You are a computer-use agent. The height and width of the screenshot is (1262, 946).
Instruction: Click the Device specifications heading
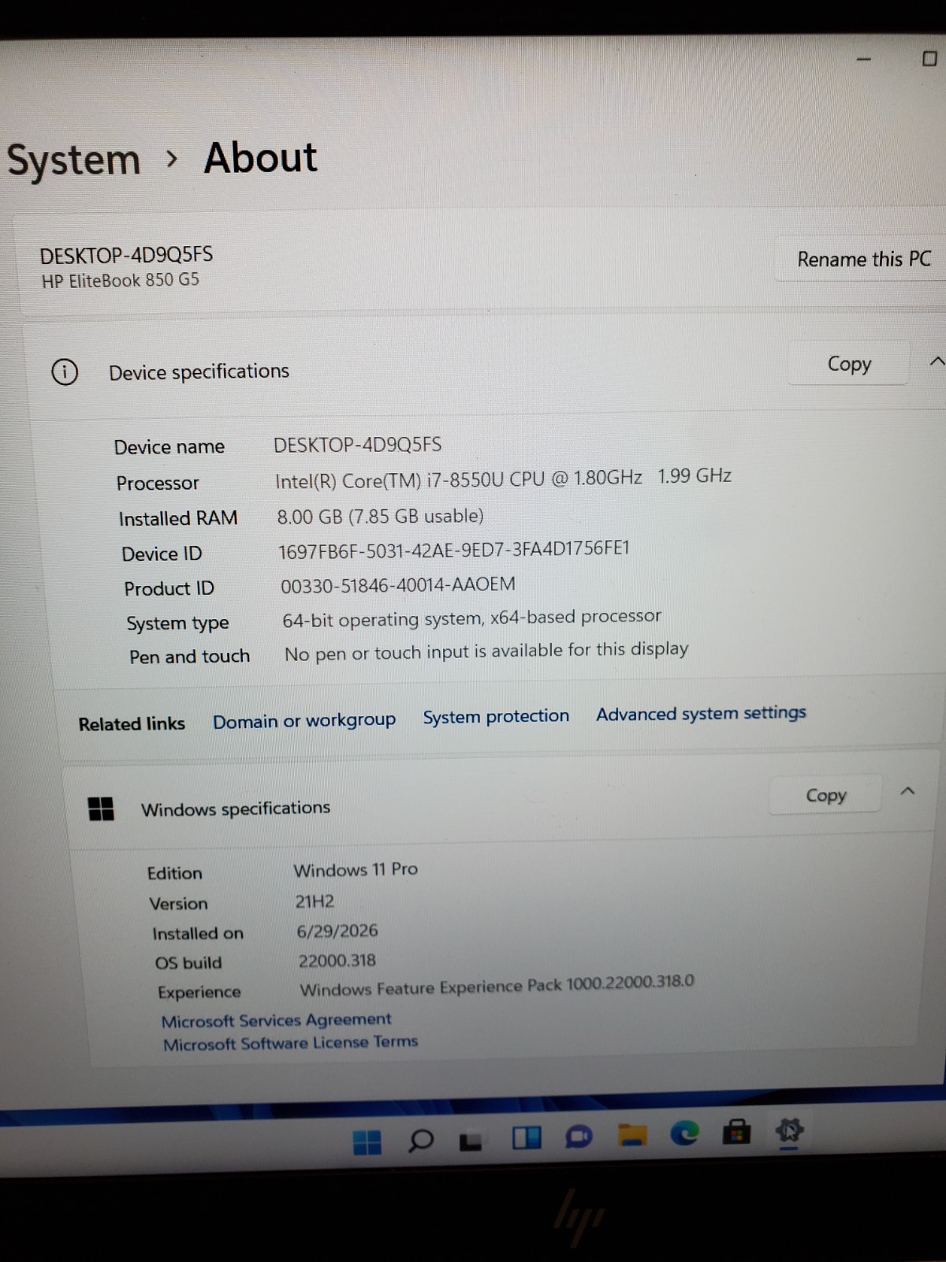point(199,372)
